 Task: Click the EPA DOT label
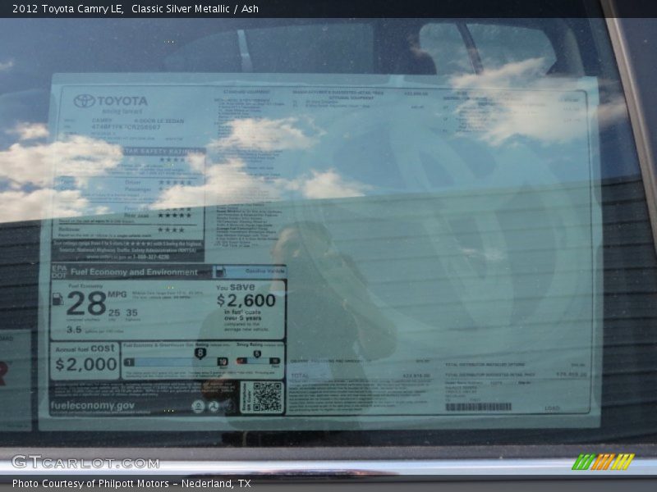(59, 272)
